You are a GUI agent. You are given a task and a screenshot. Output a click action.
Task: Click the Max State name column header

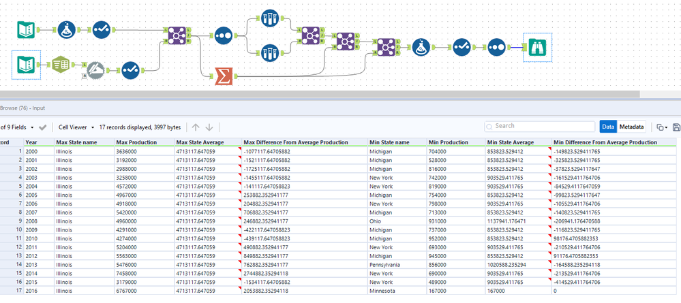[x=75, y=142]
